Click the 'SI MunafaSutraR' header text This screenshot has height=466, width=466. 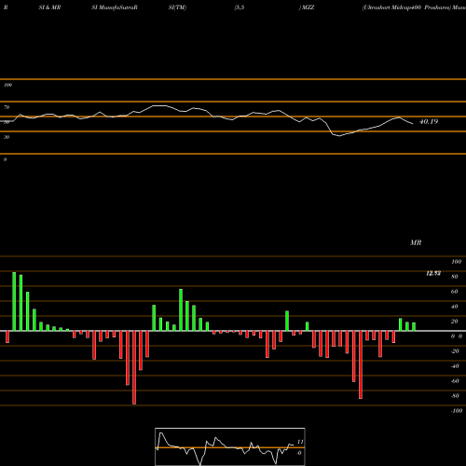point(115,7)
